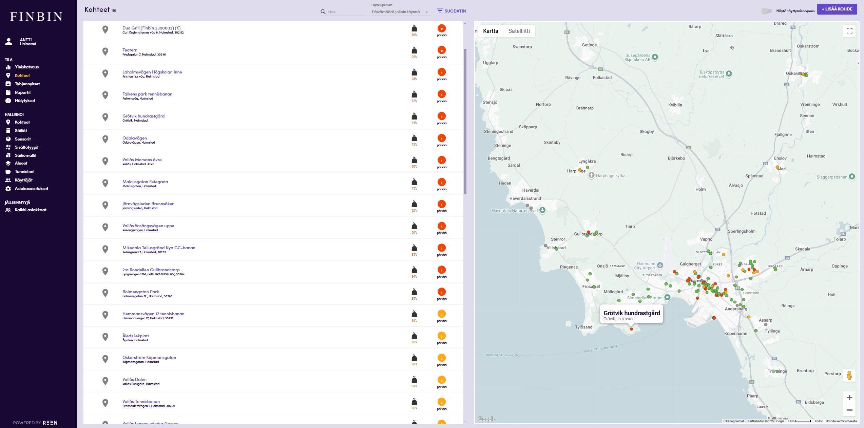
Task: Click the Street View pegman icon
Action: (849, 376)
